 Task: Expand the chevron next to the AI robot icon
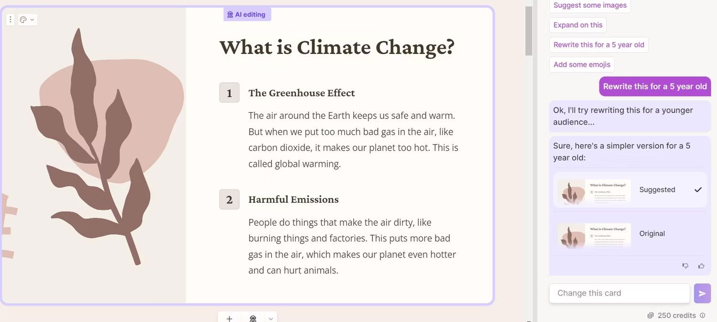[271, 318]
